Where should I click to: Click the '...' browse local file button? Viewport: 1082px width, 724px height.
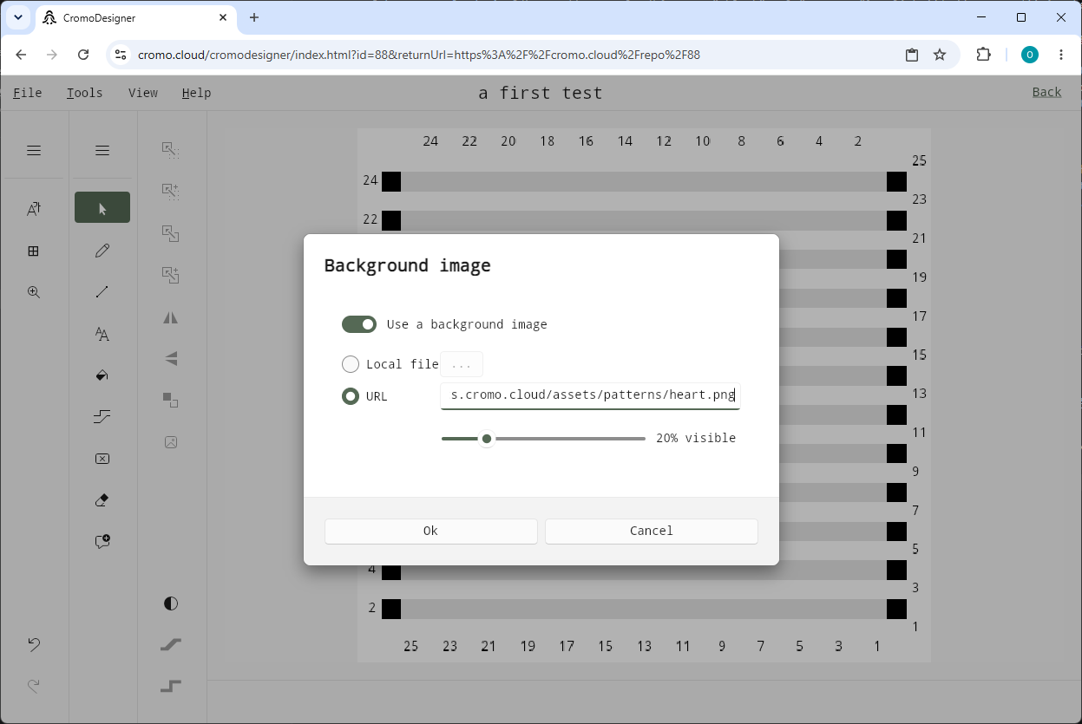(462, 364)
